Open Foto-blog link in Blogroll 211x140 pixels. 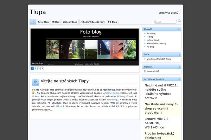[151, 34]
